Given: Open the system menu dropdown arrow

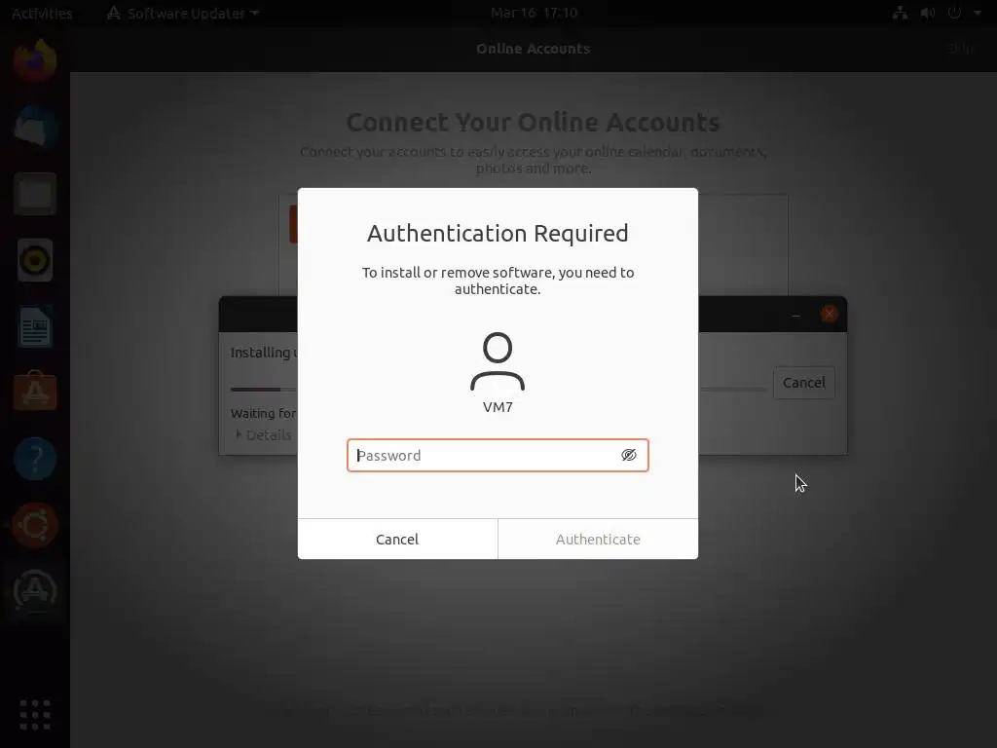Looking at the screenshot, I should click(x=978, y=13).
